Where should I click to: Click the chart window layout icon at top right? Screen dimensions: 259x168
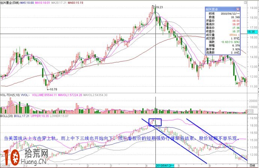pyautogui.click(x=245, y=3)
